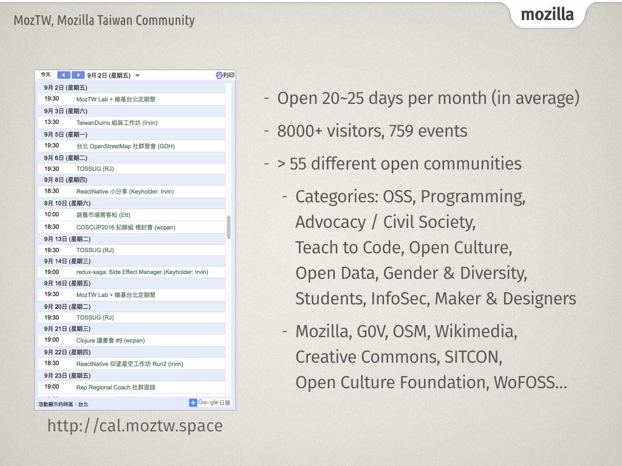Open the http://cal.moztw.space link

(134, 425)
